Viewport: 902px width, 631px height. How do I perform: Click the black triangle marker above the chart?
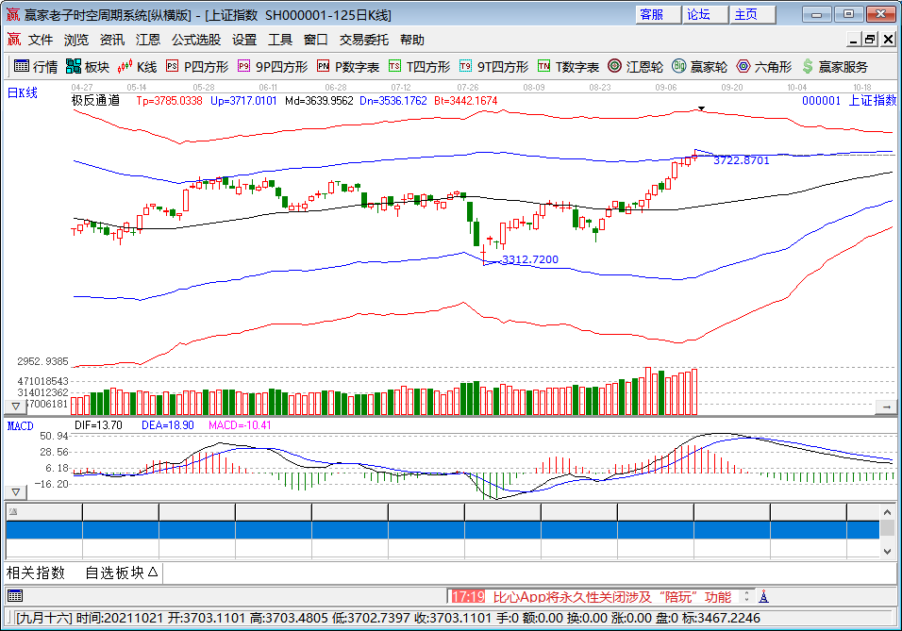coord(701,108)
